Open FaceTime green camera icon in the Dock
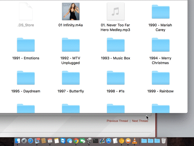Screen dimensions: 194x146 click(x=83, y=141)
